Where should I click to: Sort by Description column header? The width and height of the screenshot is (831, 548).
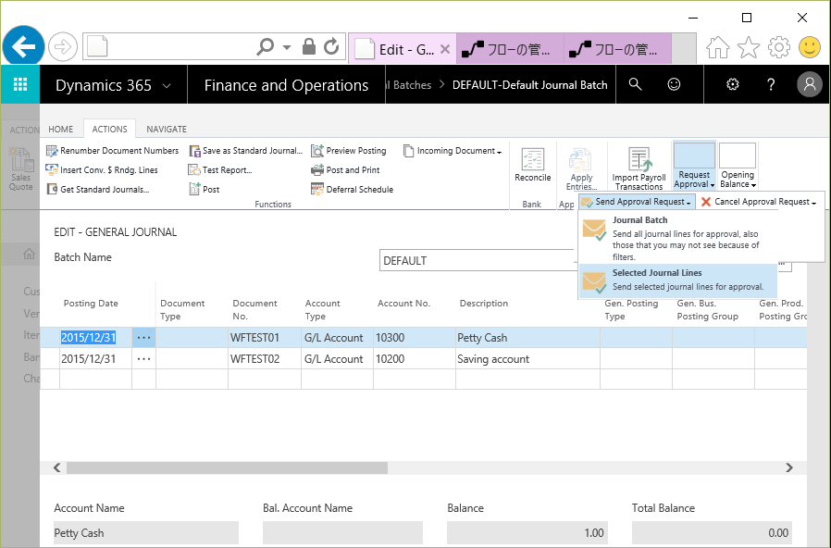(x=484, y=303)
